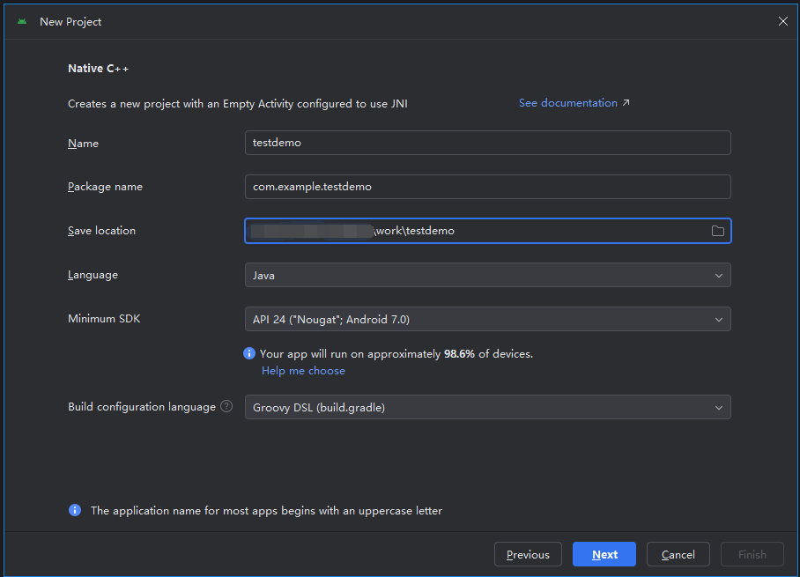Click the Native C++ heading text

coord(99,68)
